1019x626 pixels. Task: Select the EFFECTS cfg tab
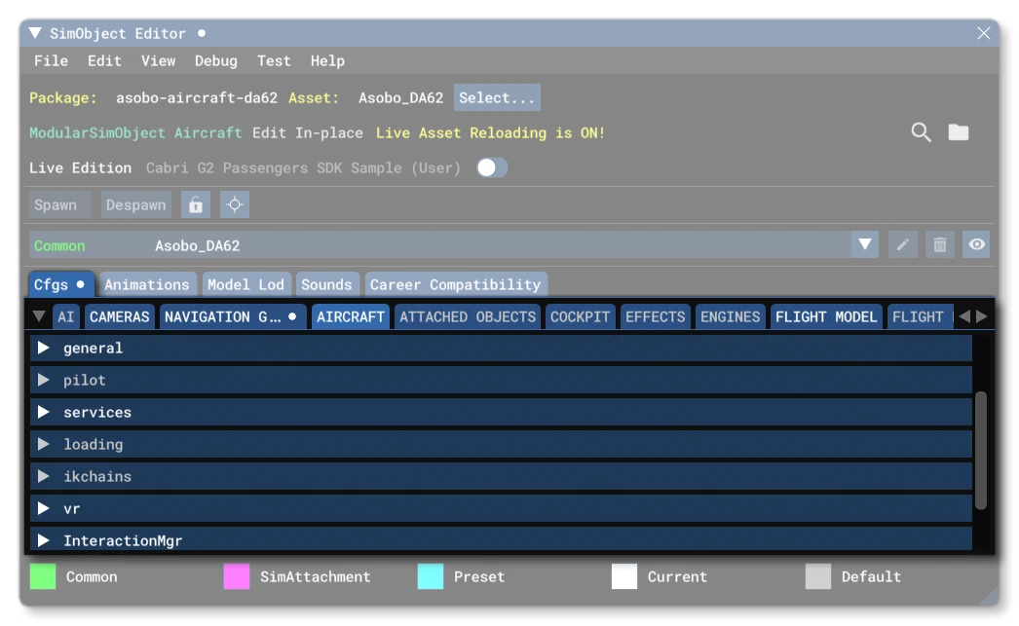(655, 317)
